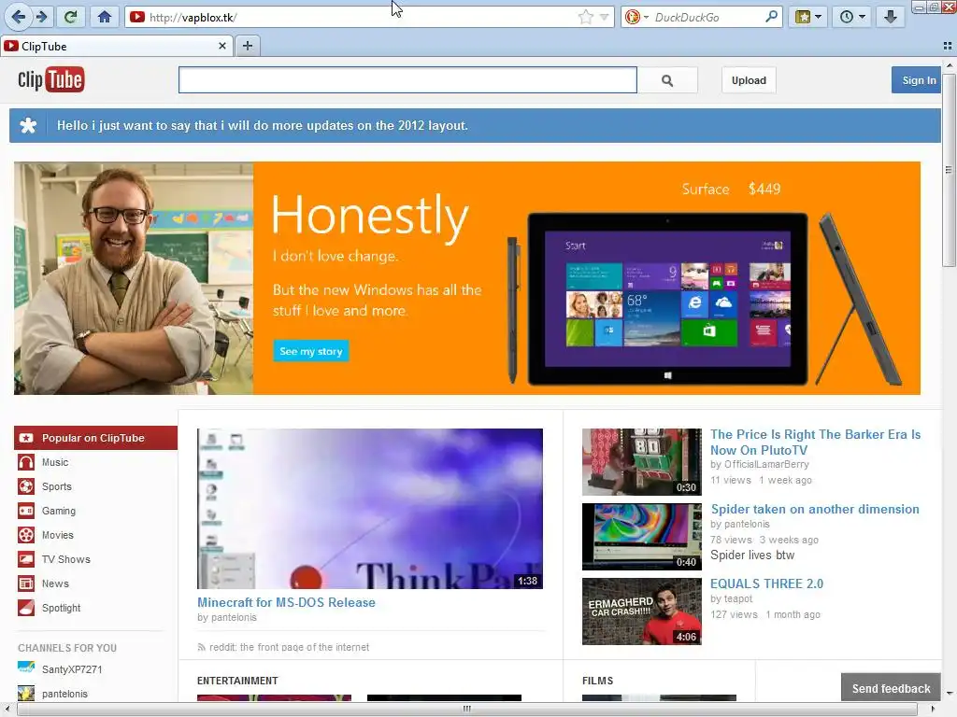This screenshot has width=957, height=717.
Task: Close the ClipTube tab
Action: 222,46
